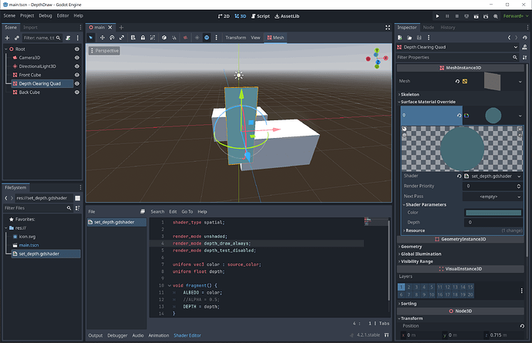
Task: Open the Perspective view menu button
Action: click(104, 51)
